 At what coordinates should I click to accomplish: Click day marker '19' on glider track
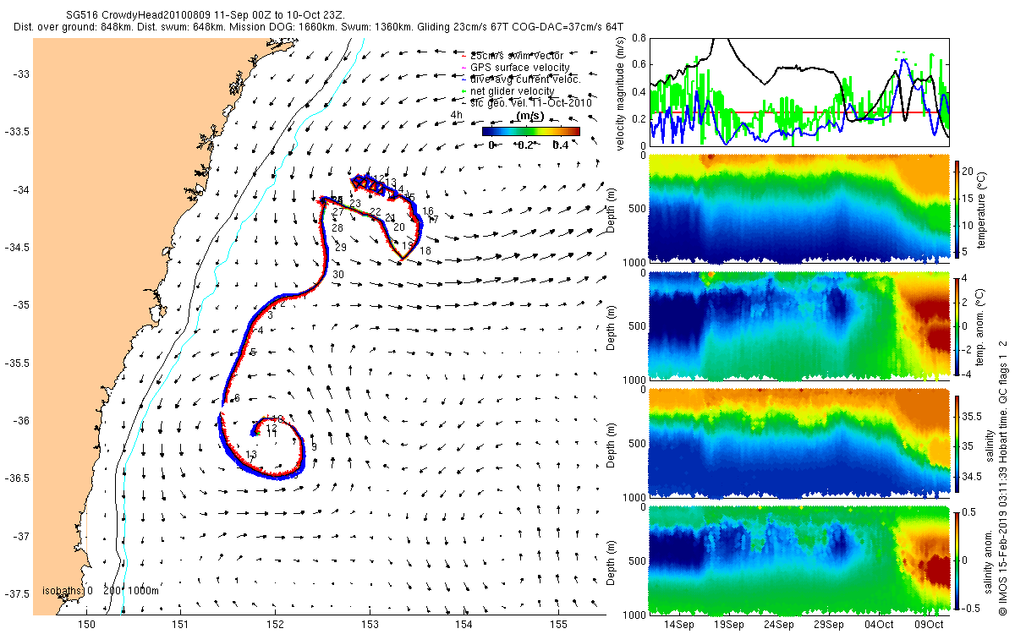click(x=407, y=246)
